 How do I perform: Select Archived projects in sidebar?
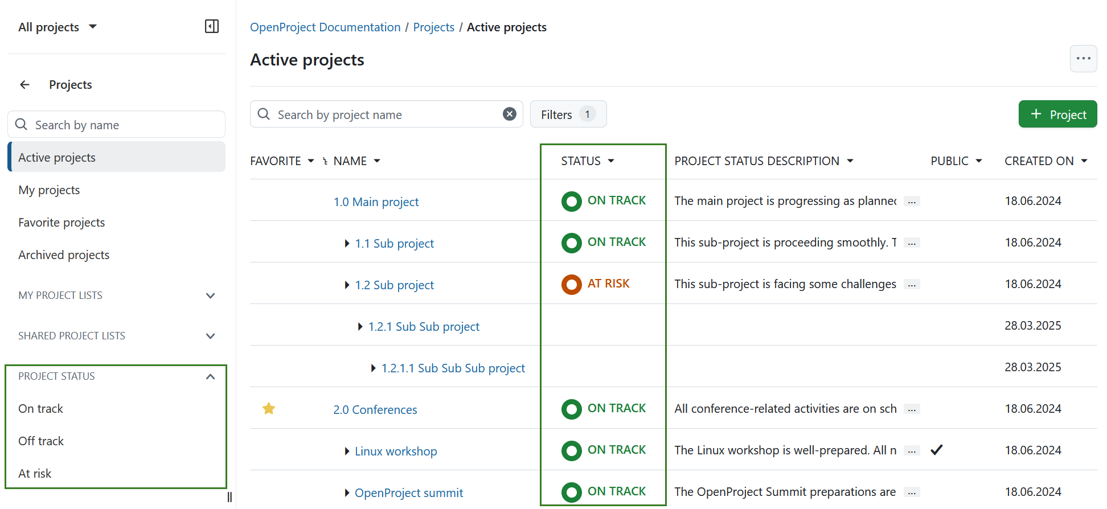pyautogui.click(x=64, y=255)
